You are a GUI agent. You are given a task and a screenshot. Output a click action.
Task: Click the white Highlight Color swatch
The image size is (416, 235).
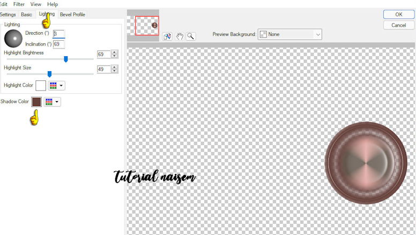click(x=41, y=86)
